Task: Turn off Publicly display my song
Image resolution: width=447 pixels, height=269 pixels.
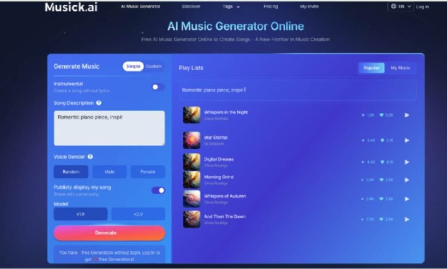Action: coord(158,190)
